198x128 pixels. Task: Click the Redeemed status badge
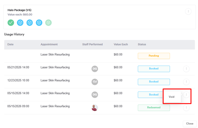coord(154,108)
